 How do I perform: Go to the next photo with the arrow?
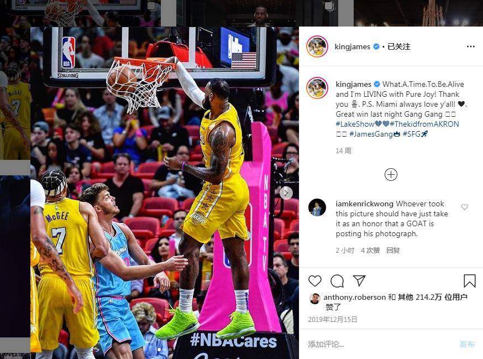[x=286, y=193]
